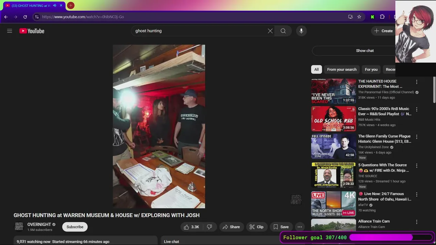Click the Live chat heading below video
The height and width of the screenshot is (245, 436).
pyautogui.click(x=171, y=242)
